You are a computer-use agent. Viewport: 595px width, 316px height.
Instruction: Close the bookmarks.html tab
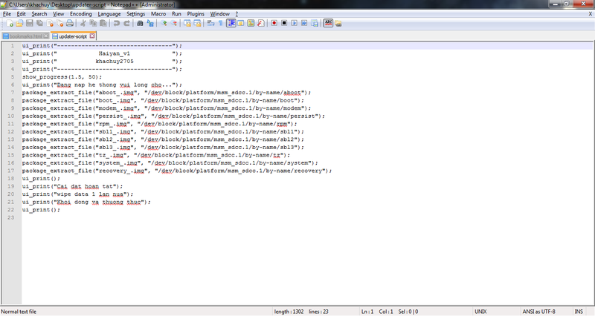pyautogui.click(x=46, y=36)
